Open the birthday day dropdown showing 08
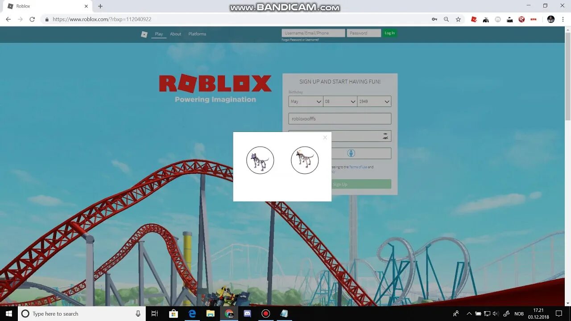 (x=340, y=102)
